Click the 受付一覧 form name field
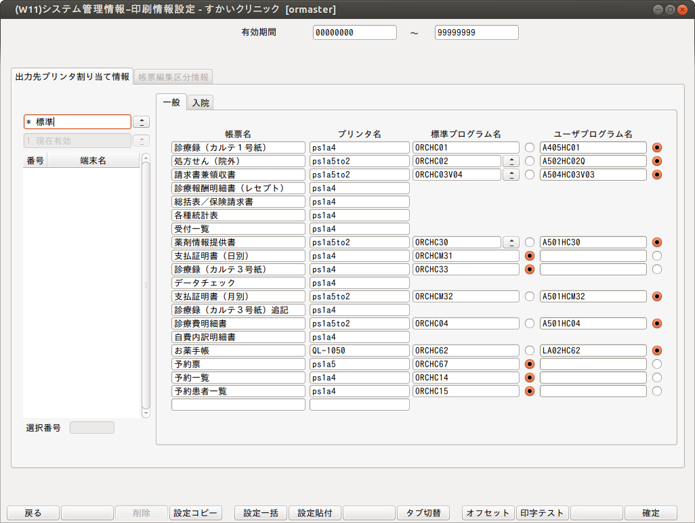This screenshot has height=523, width=695. [x=238, y=229]
